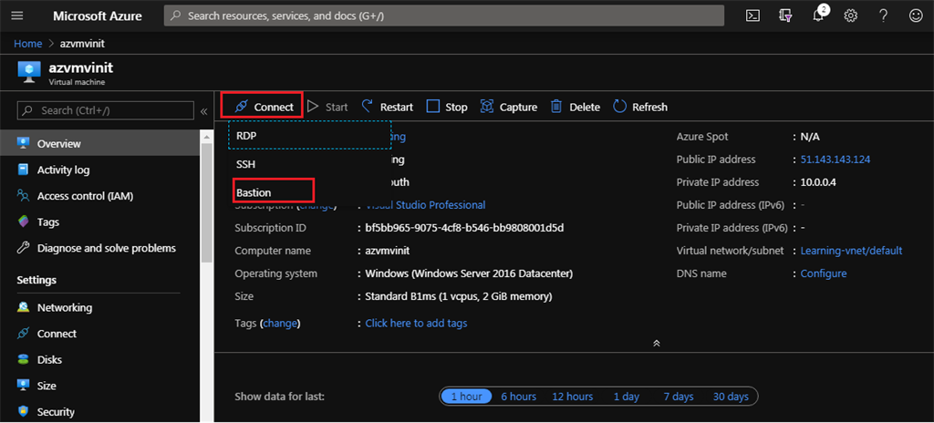
Task: Open the portal hamburger menu
Action: coord(17,16)
